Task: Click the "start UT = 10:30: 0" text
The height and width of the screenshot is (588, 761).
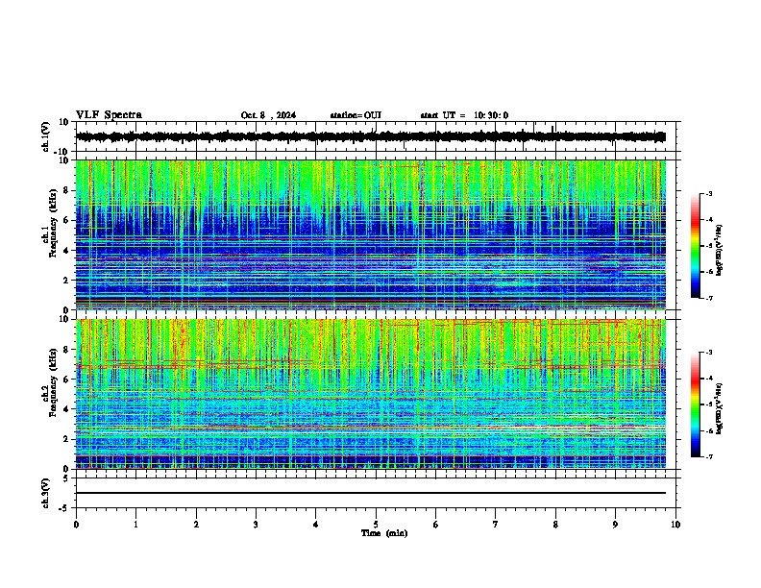Action: pyautogui.click(x=464, y=115)
